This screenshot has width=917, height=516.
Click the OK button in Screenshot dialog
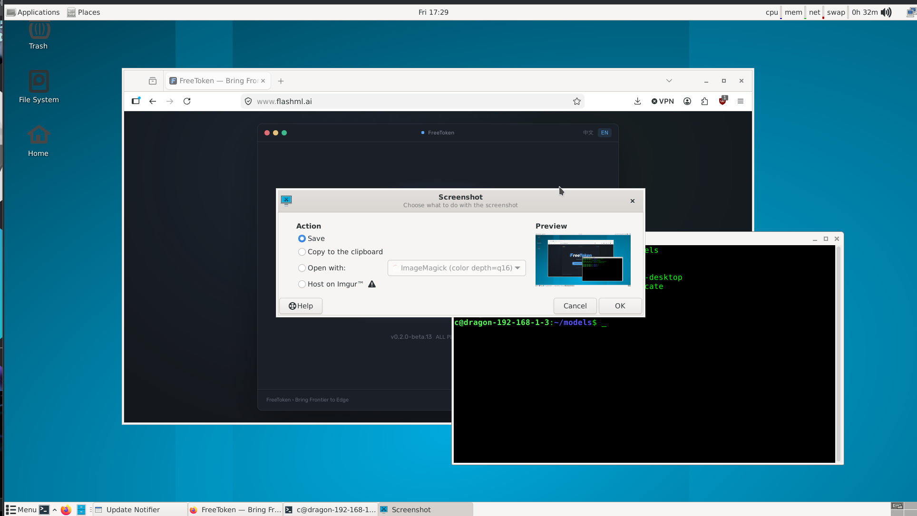[620, 306]
